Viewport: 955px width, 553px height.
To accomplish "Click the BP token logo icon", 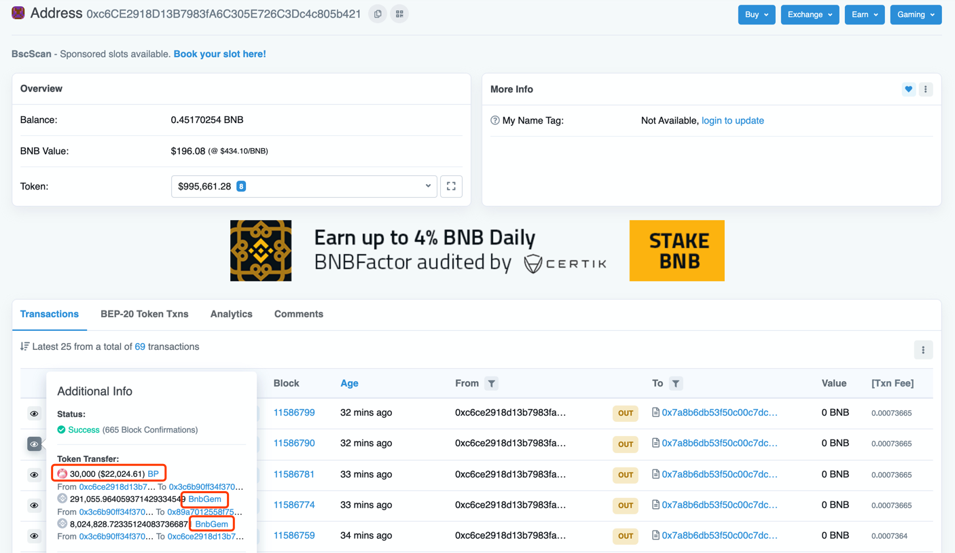I will click(x=62, y=474).
